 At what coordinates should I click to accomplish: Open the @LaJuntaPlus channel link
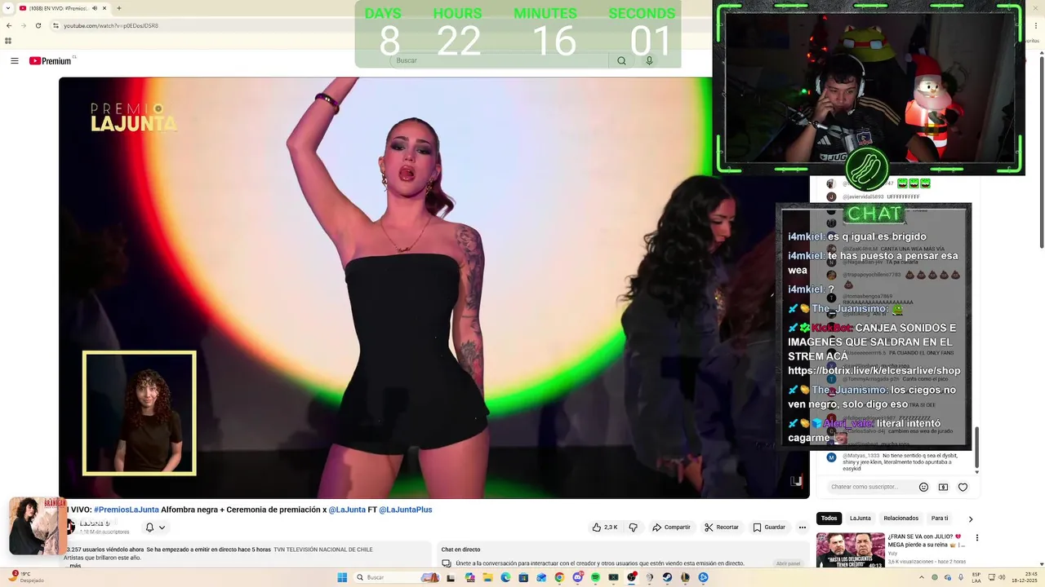(405, 510)
